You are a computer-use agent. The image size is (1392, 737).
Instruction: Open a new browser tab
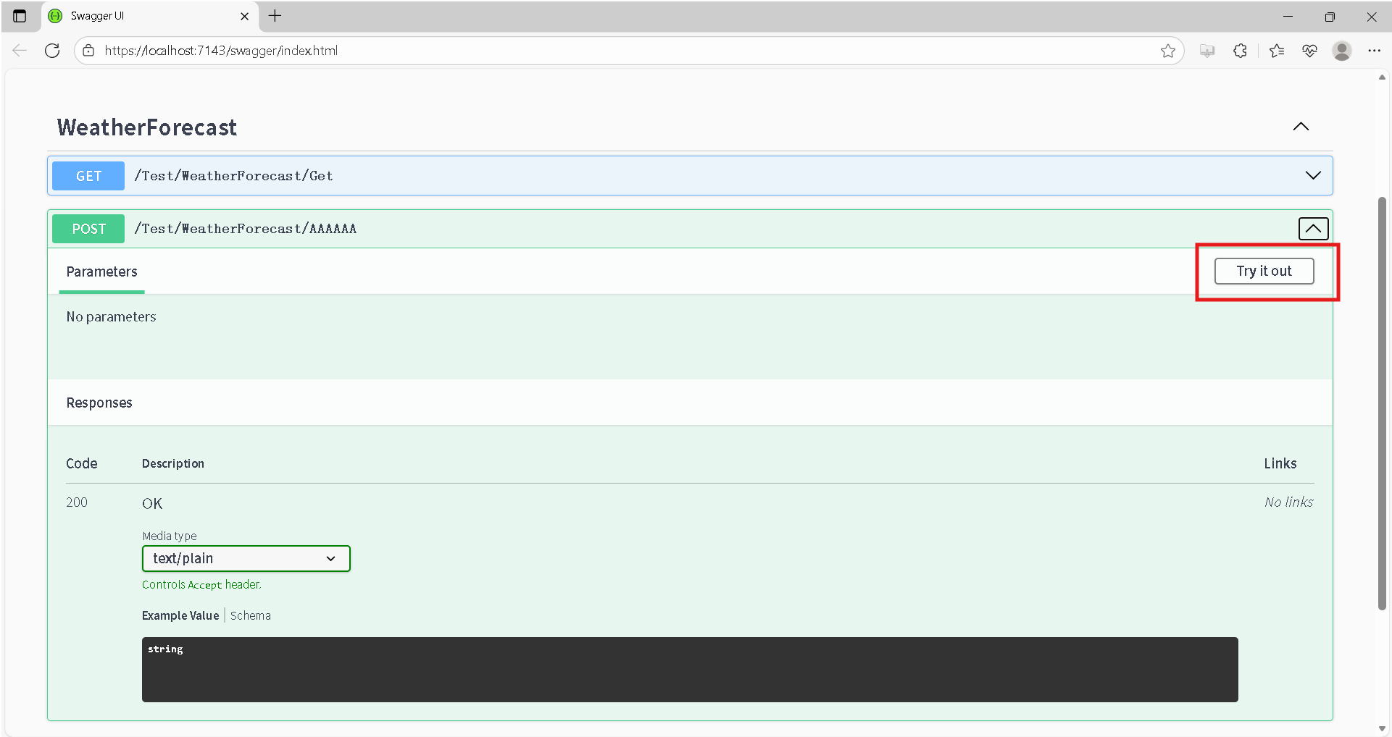pyautogui.click(x=275, y=16)
